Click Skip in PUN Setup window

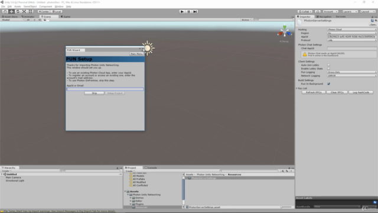[x=94, y=93]
